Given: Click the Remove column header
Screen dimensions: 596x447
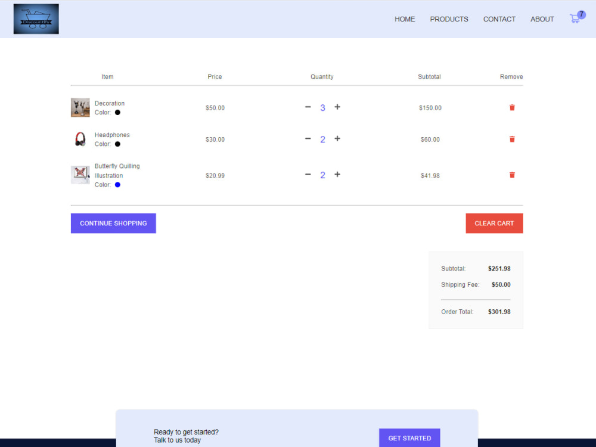Looking at the screenshot, I should pos(511,76).
